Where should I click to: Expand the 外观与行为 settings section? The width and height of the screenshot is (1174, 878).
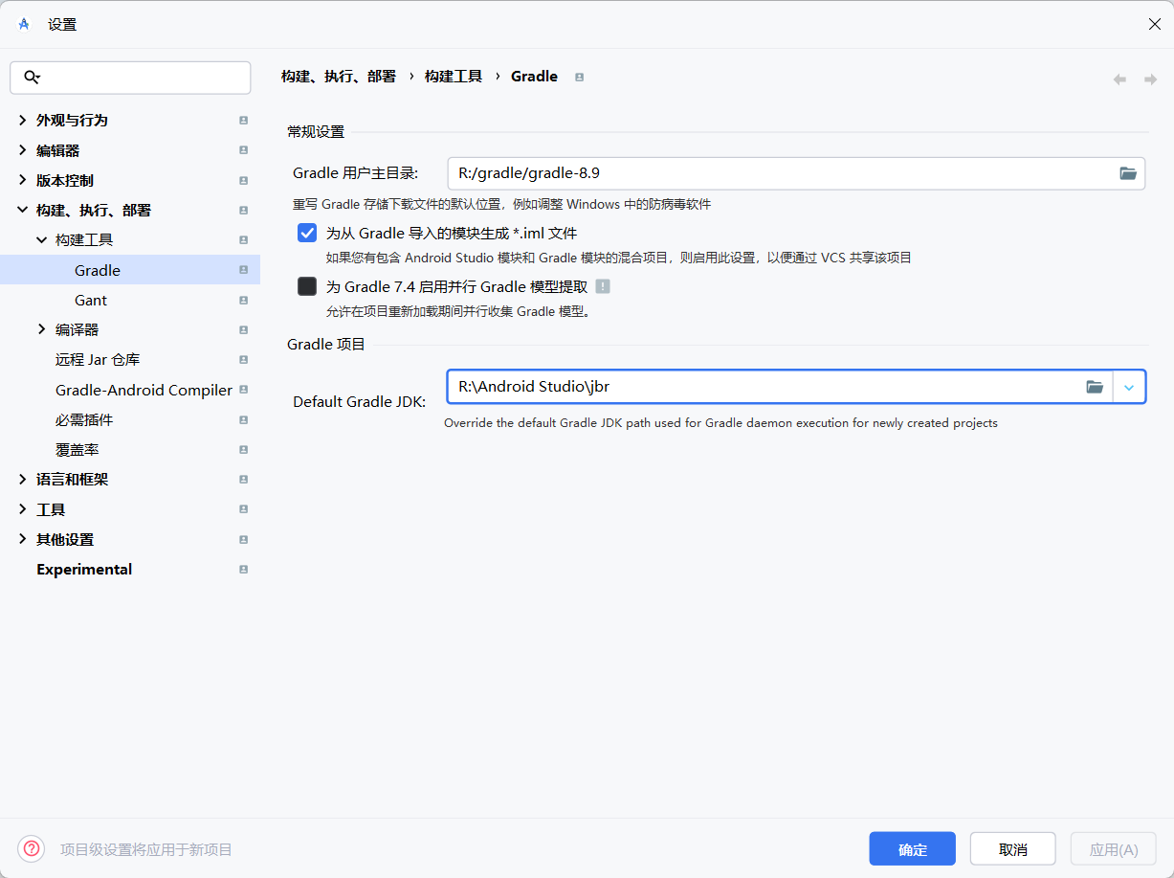(x=23, y=121)
